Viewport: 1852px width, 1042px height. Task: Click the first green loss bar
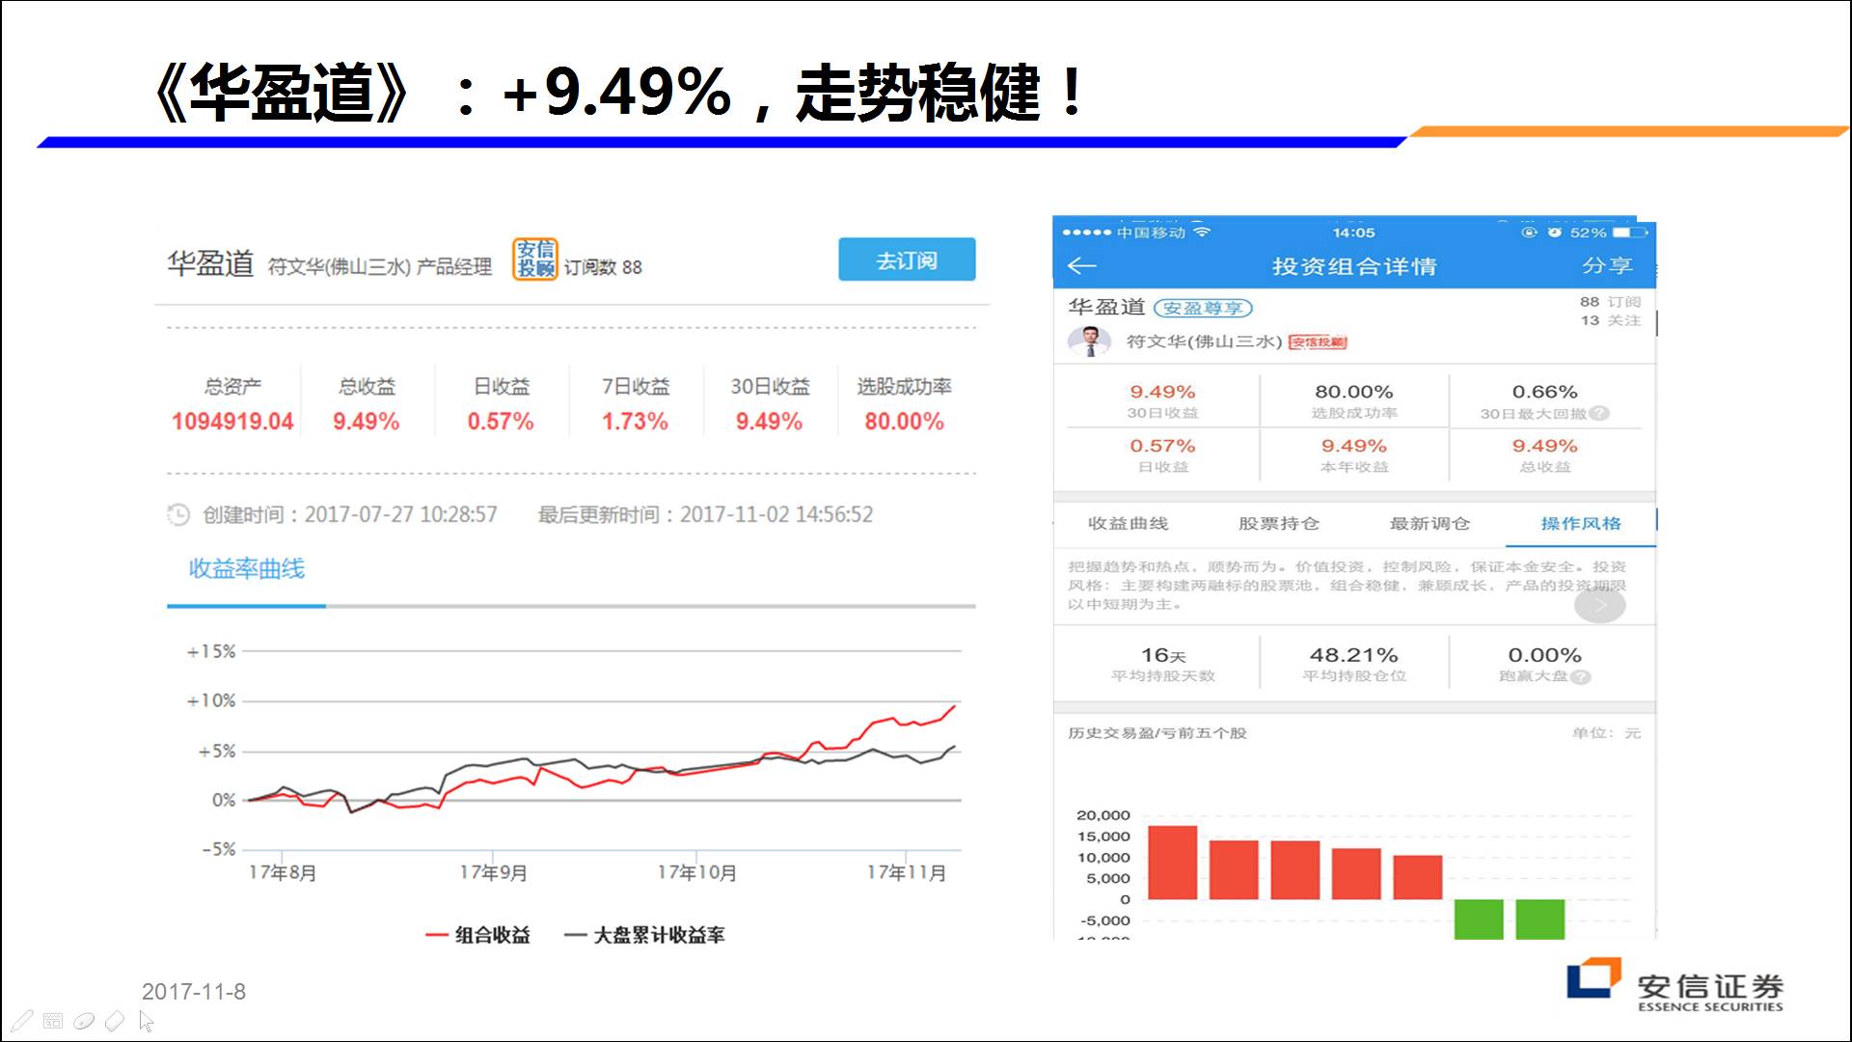coord(1479,919)
